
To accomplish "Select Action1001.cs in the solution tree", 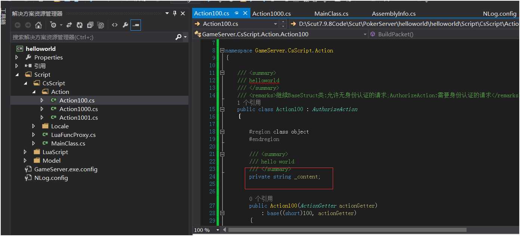I will tap(79, 117).
